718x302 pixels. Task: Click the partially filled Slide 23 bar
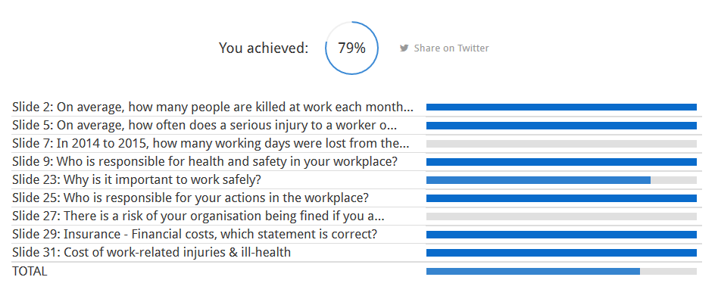coord(561,180)
